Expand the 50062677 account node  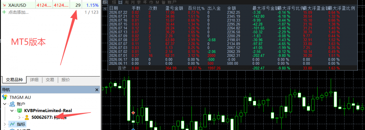point(19,117)
